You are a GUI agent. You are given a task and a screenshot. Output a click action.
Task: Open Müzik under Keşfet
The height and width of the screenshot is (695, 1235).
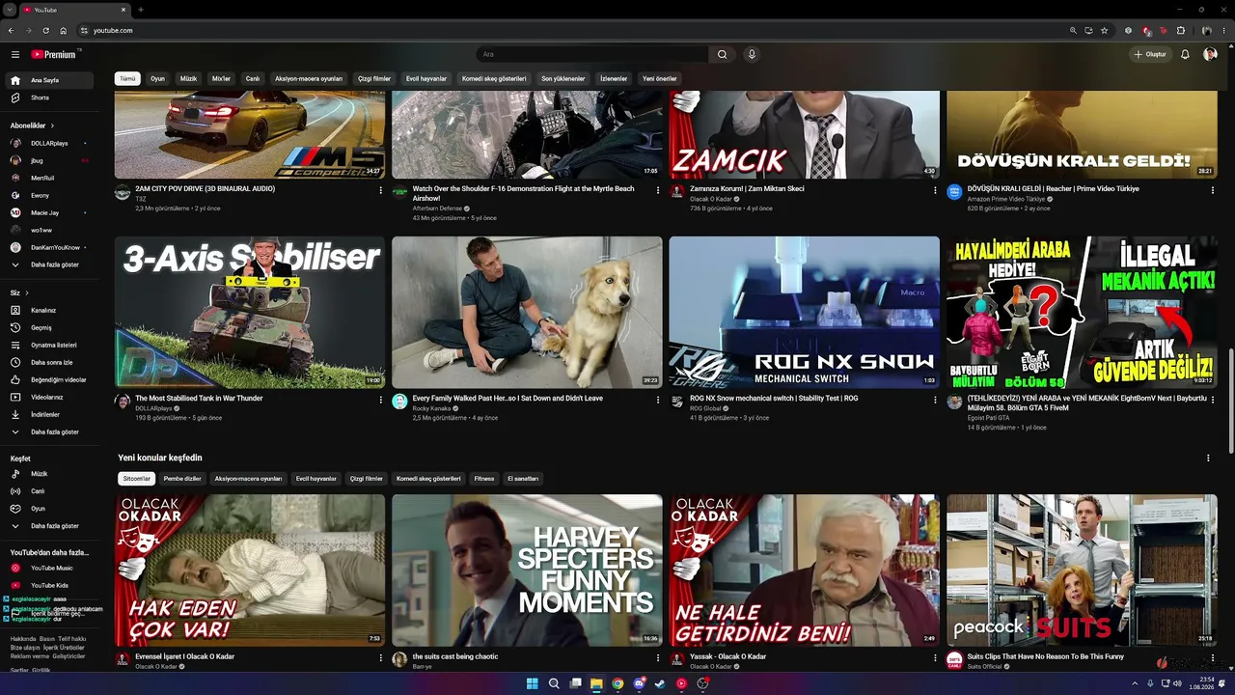click(x=48, y=474)
